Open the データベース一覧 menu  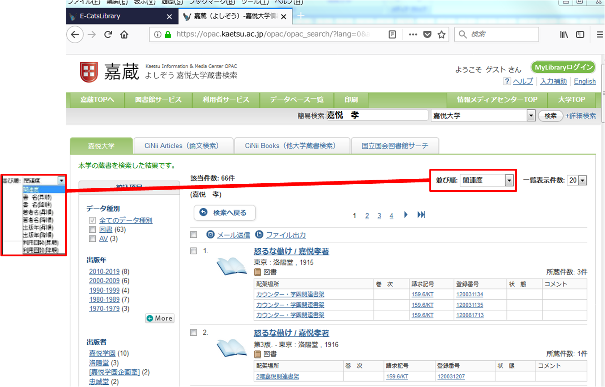[297, 100]
